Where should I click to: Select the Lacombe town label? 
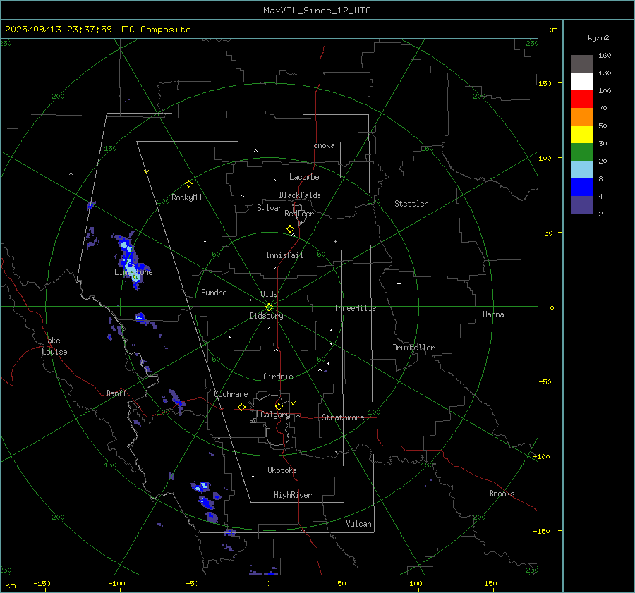(304, 177)
